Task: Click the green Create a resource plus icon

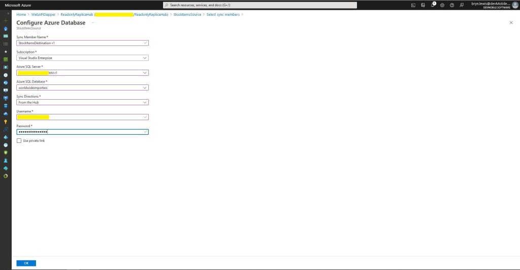Action: click(6, 20)
